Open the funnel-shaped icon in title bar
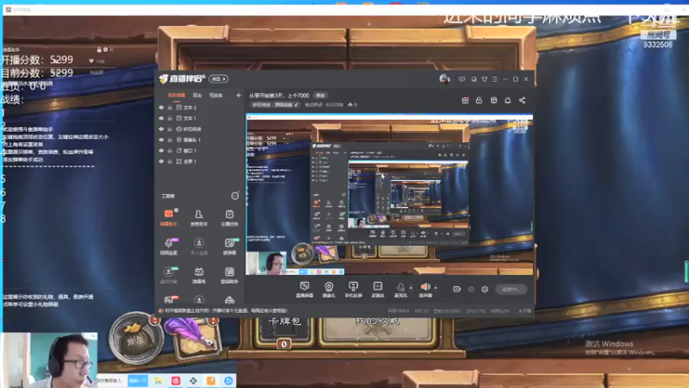The height and width of the screenshot is (388, 689). (484, 79)
